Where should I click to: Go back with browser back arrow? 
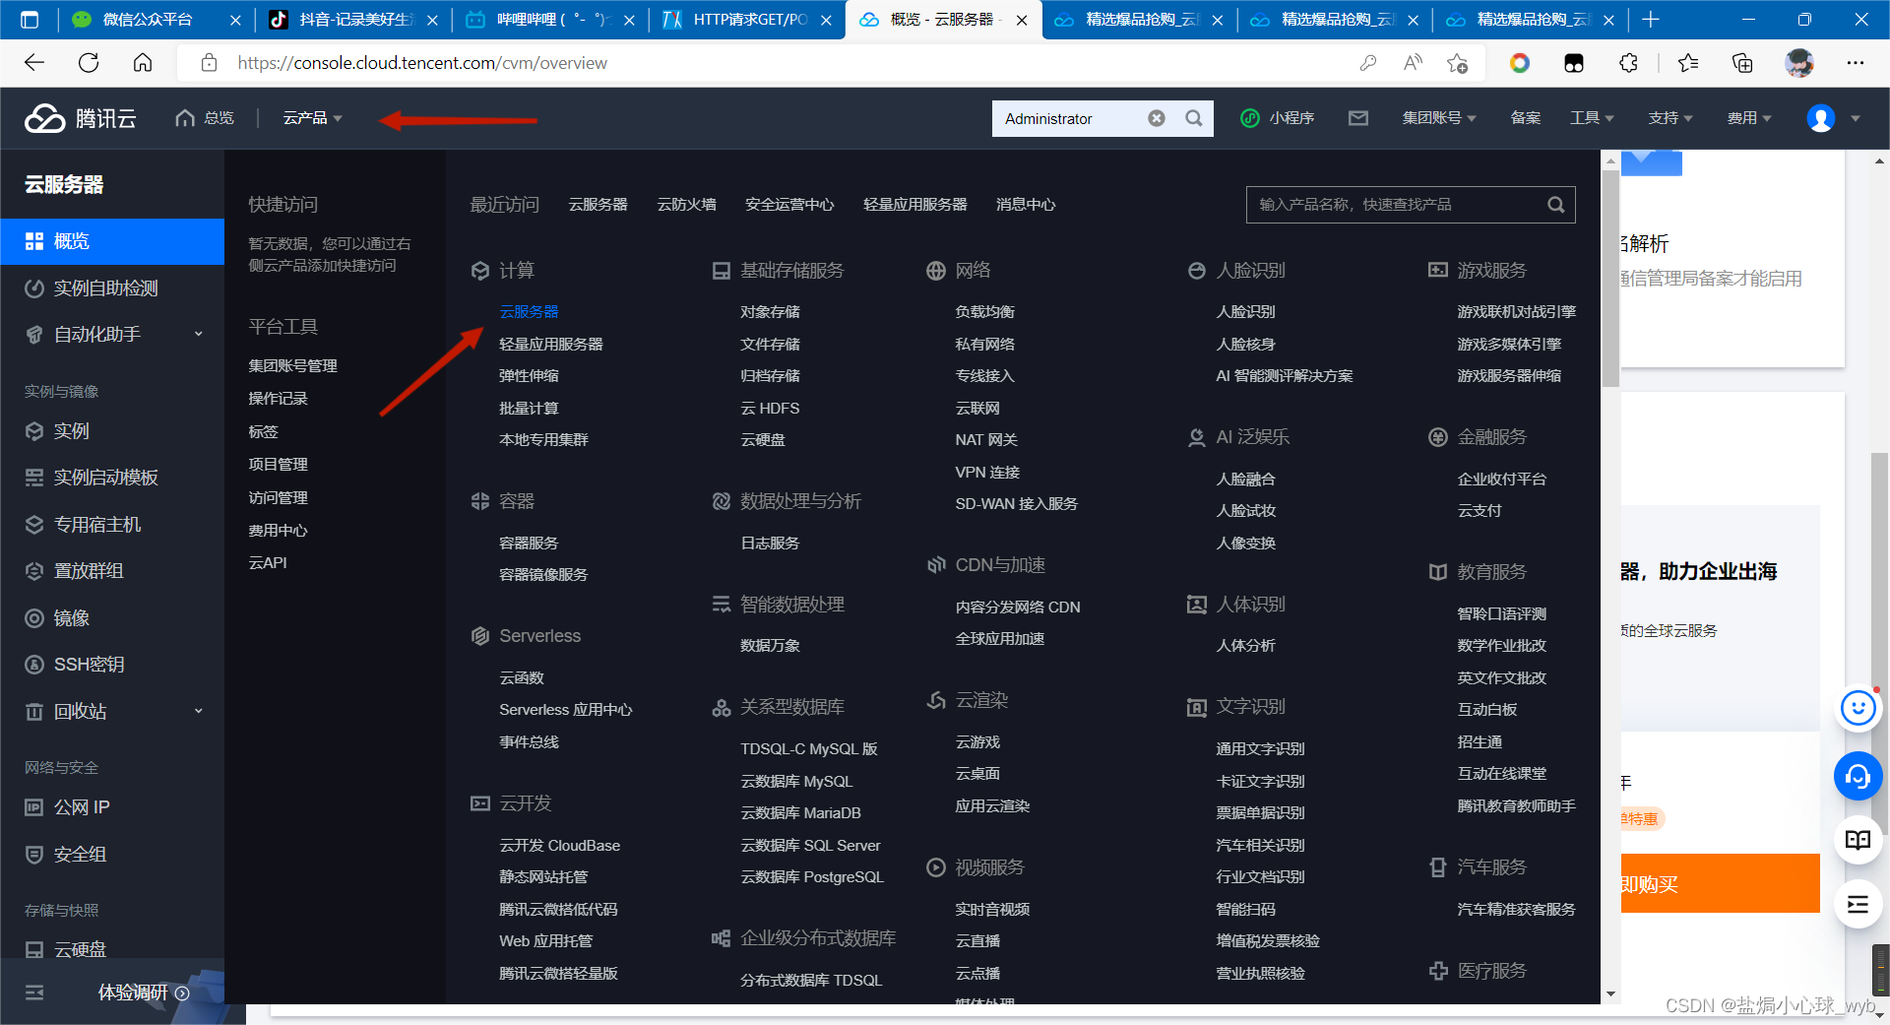pos(34,63)
